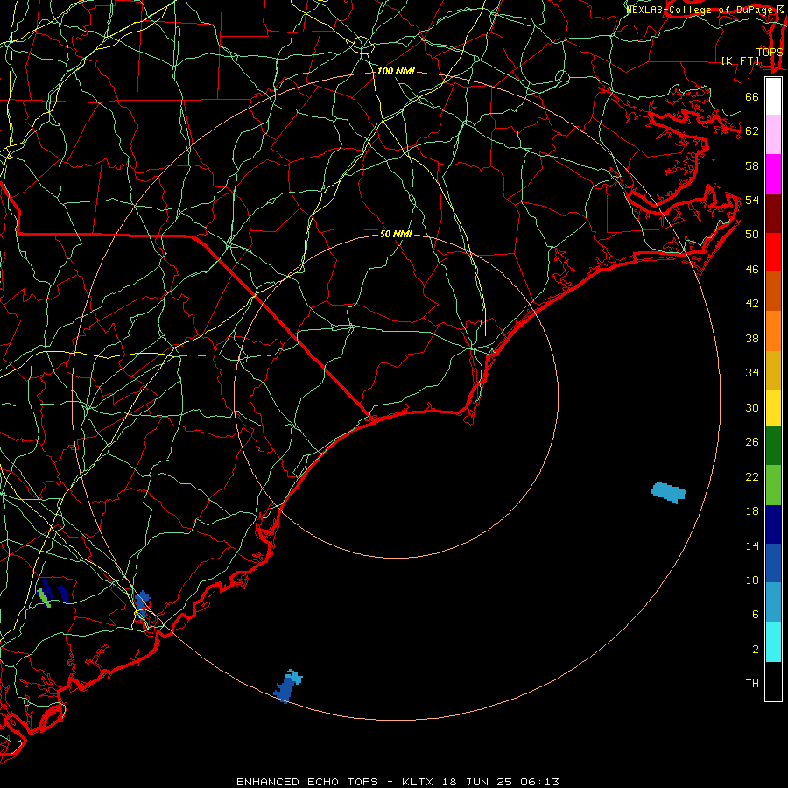Click the dark red 54 kft swatch
The width and height of the screenshot is (788, 788).
click(x=773, y=213)
